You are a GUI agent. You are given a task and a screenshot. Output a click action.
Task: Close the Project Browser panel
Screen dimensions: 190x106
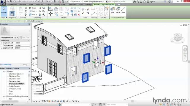coord(29,68)
